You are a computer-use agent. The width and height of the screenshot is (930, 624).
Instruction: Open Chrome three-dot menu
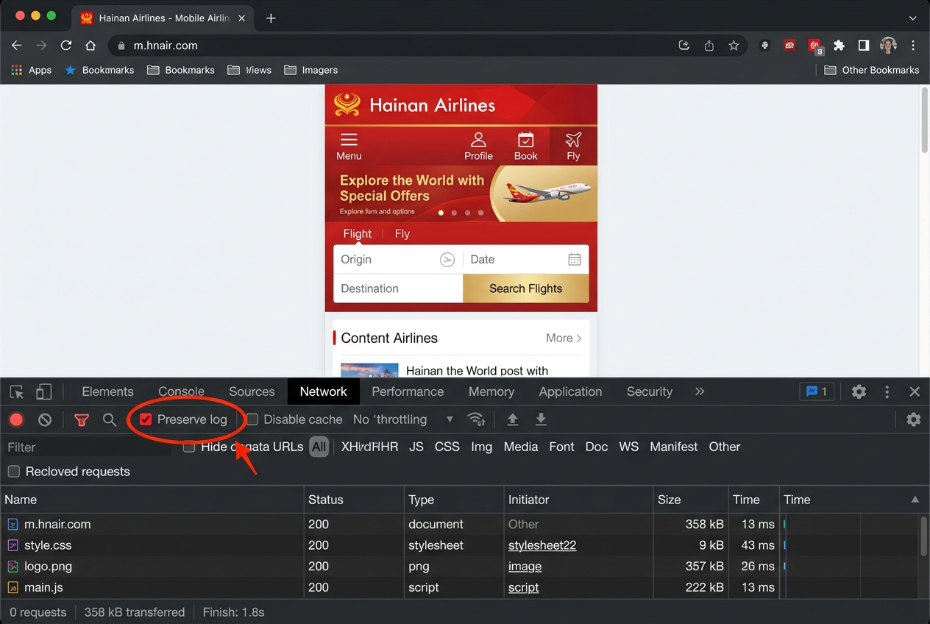pyautogui.click(x=913, y=46)
